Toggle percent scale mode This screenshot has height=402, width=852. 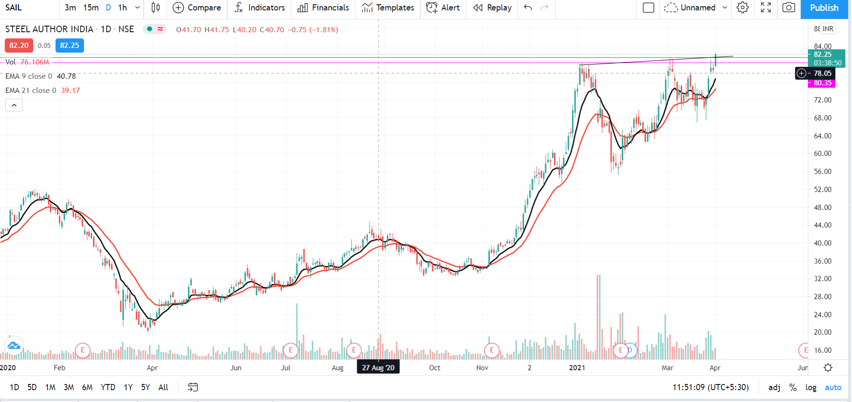(x=793, y=387)
